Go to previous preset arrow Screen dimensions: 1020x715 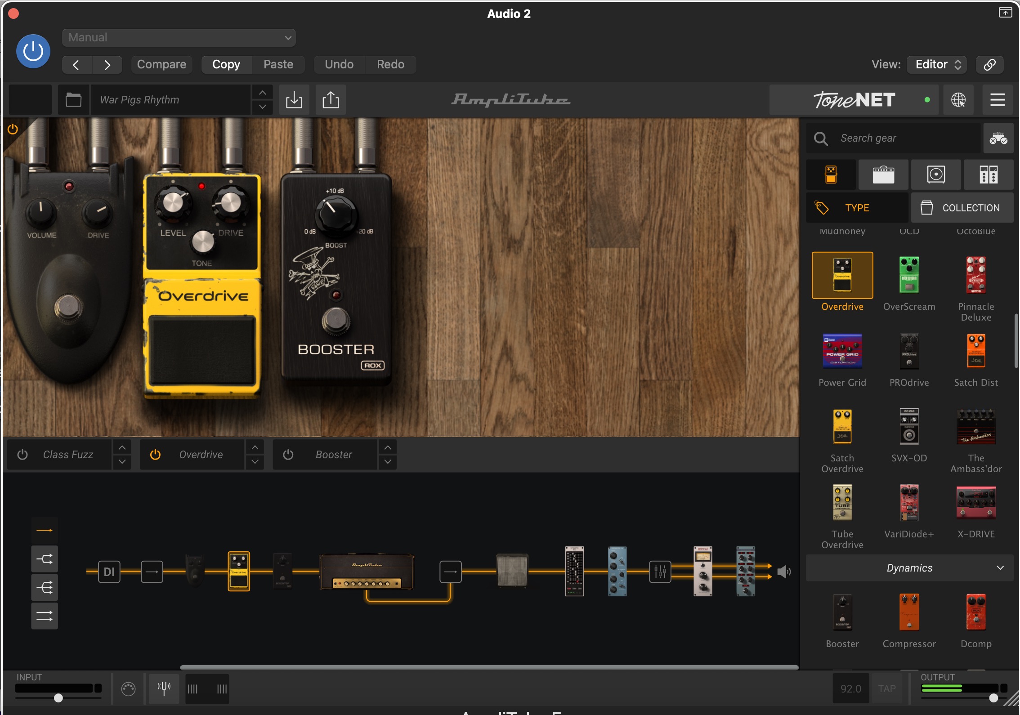point(76,65)
